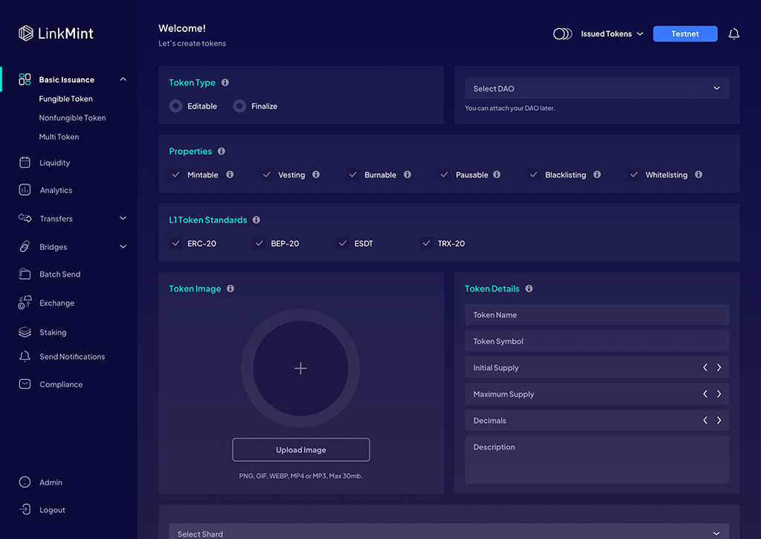Increase Maximum Supply with right arrow

(719, 394)
